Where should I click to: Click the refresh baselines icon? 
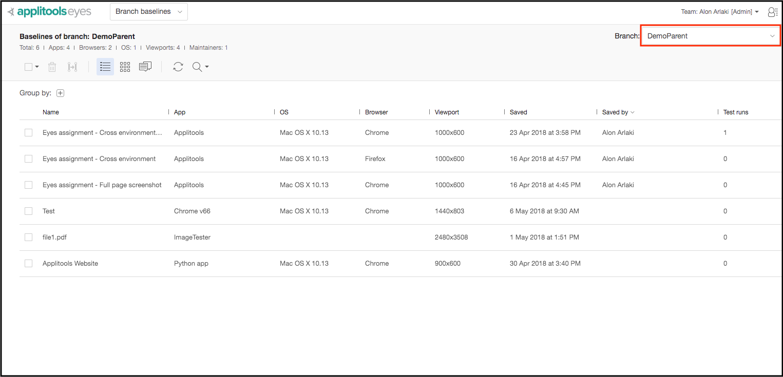pyautogui.click(x=178, y=67)
